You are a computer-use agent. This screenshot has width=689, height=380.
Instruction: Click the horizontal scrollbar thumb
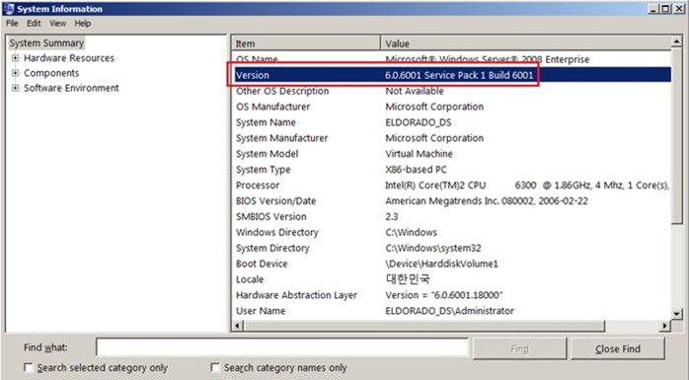[x=424, y=326]
